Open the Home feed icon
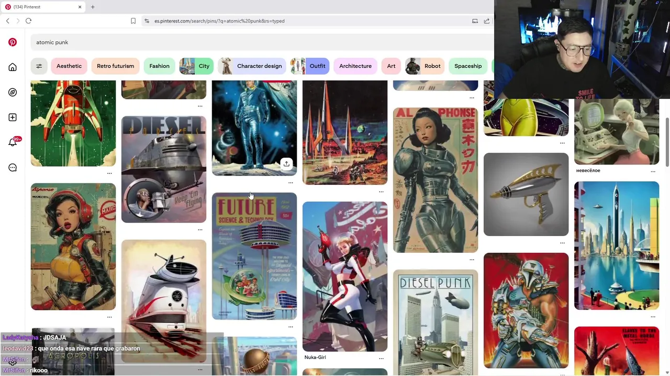This screenshot has height=376, width=670. click(x=13, y=67)
